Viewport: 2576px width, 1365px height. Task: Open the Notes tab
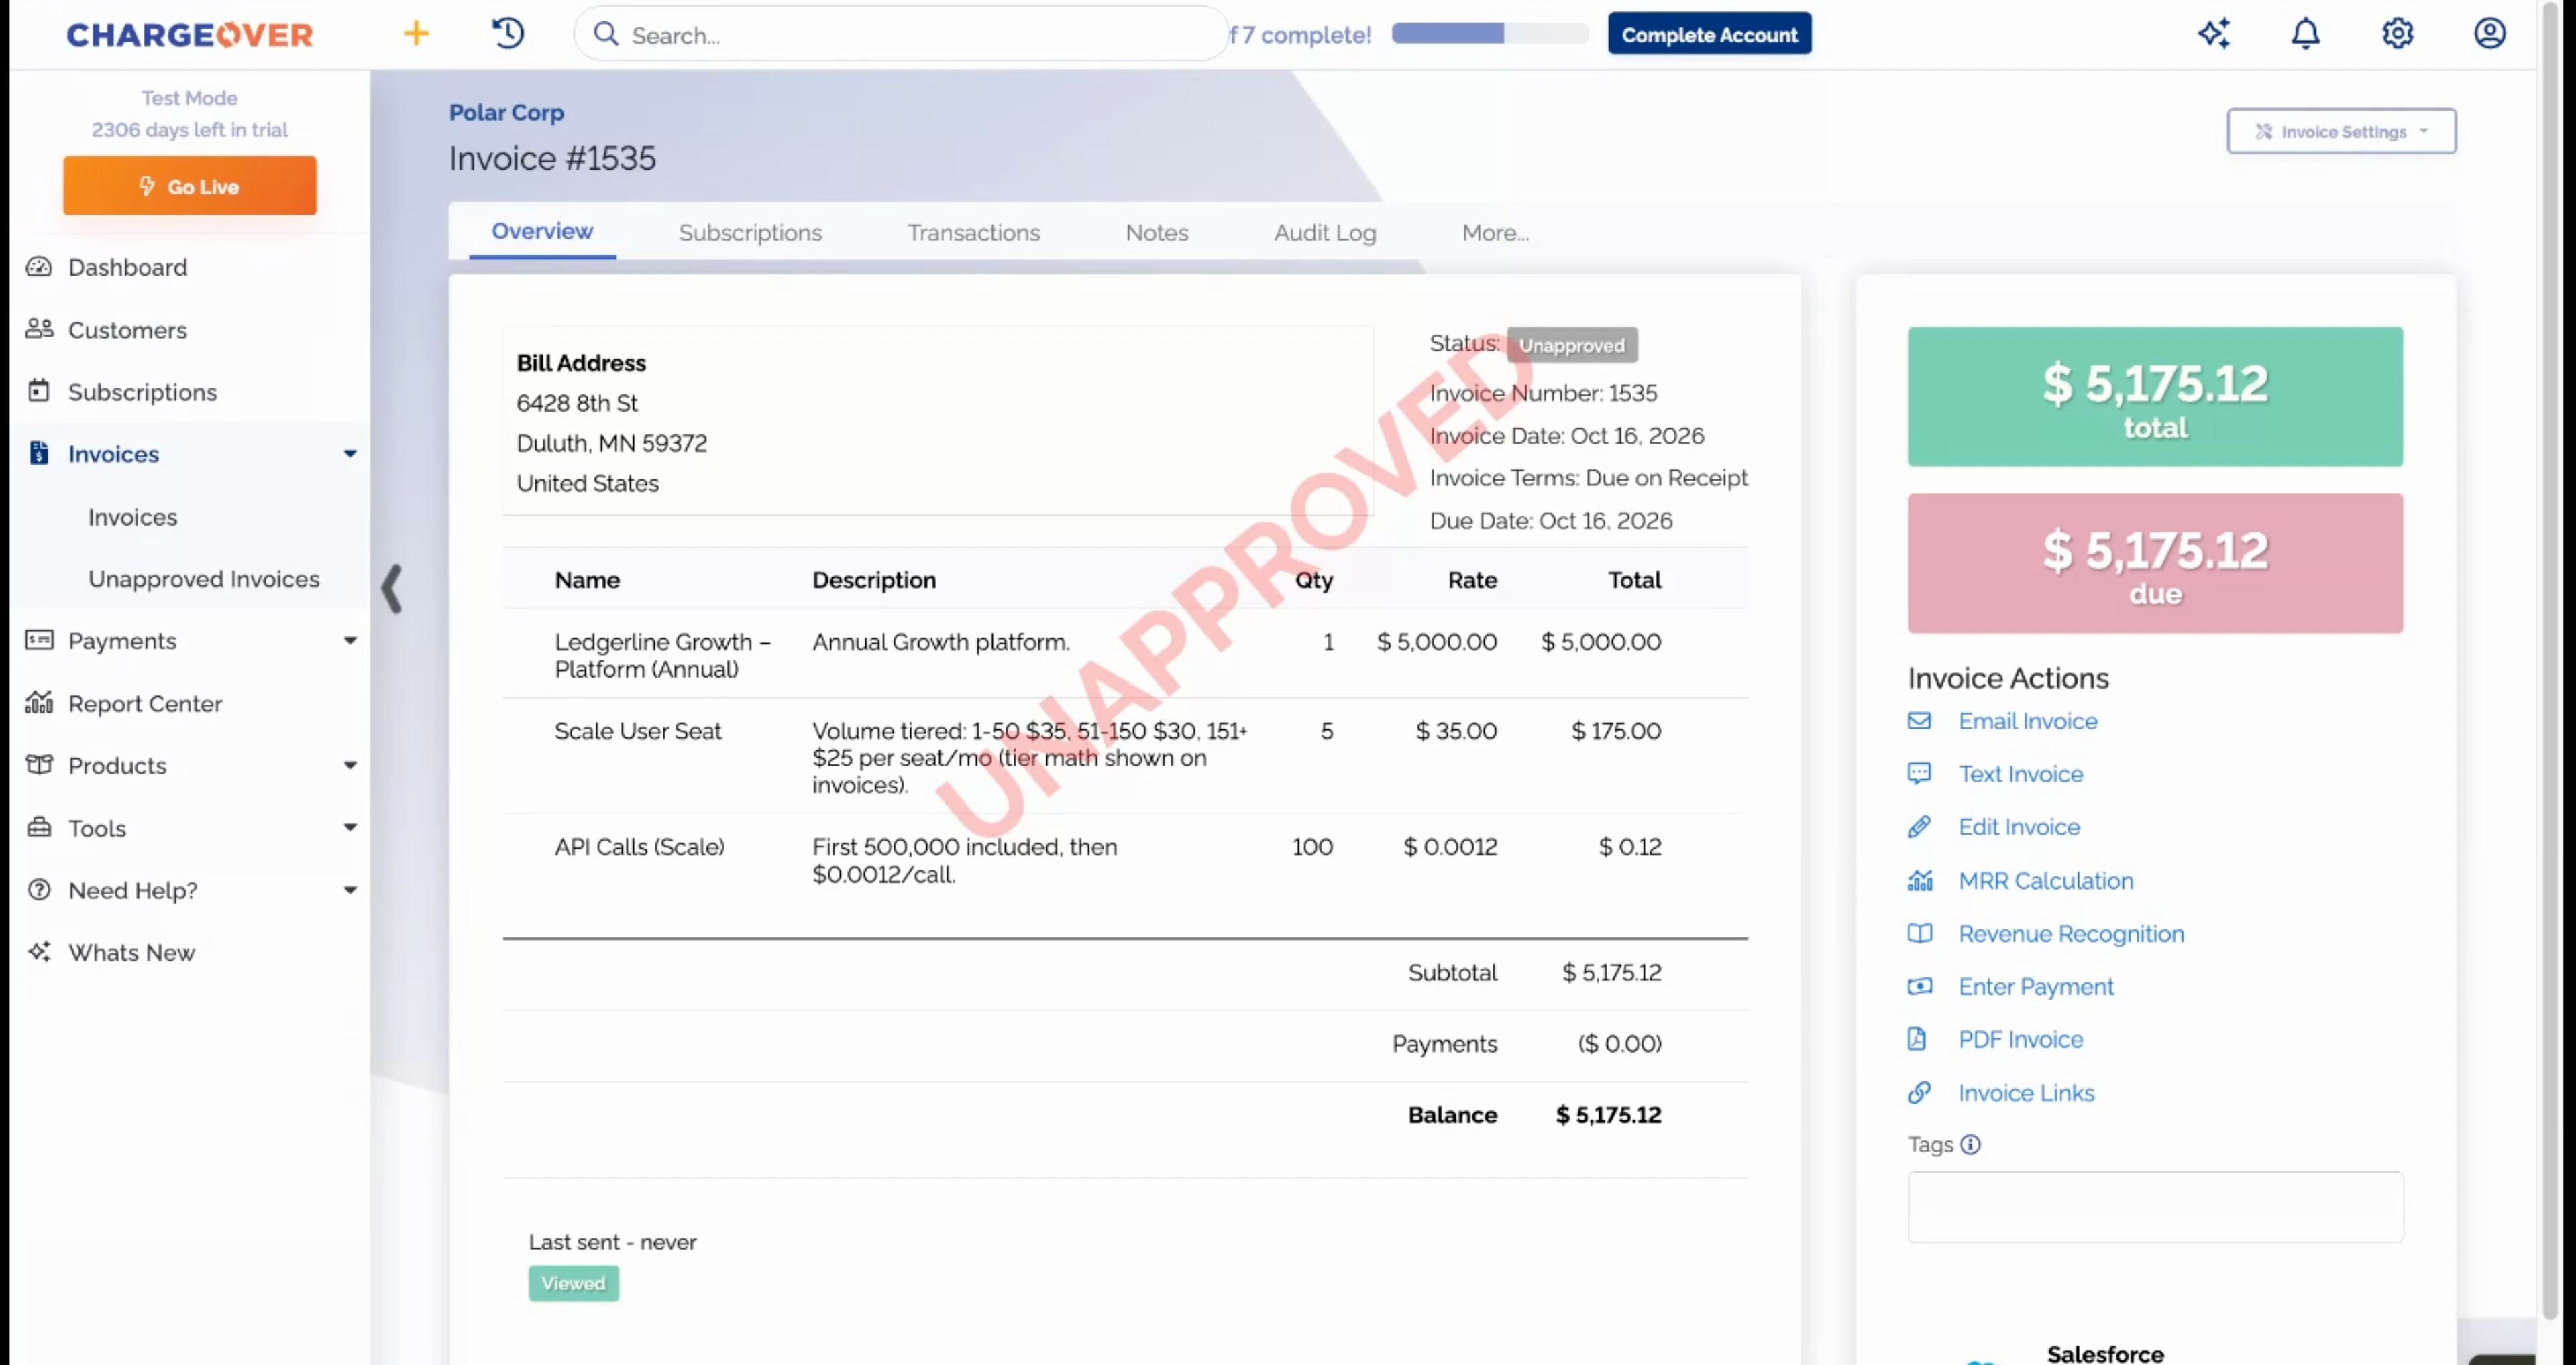coord(1157,232)
